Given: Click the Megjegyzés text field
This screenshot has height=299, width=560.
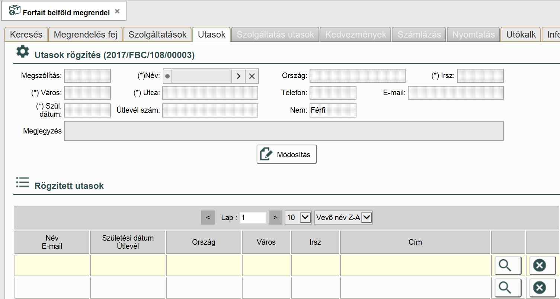Looking at the screenshot, I should (284, 131).
